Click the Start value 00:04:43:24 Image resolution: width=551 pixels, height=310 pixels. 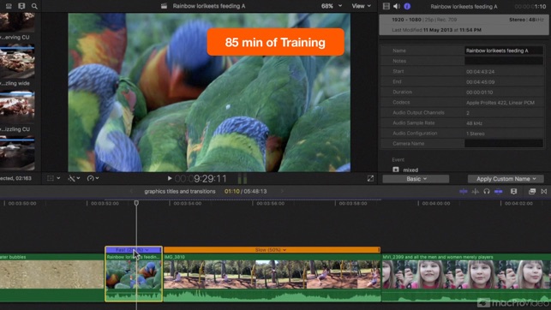click(481, 71)
